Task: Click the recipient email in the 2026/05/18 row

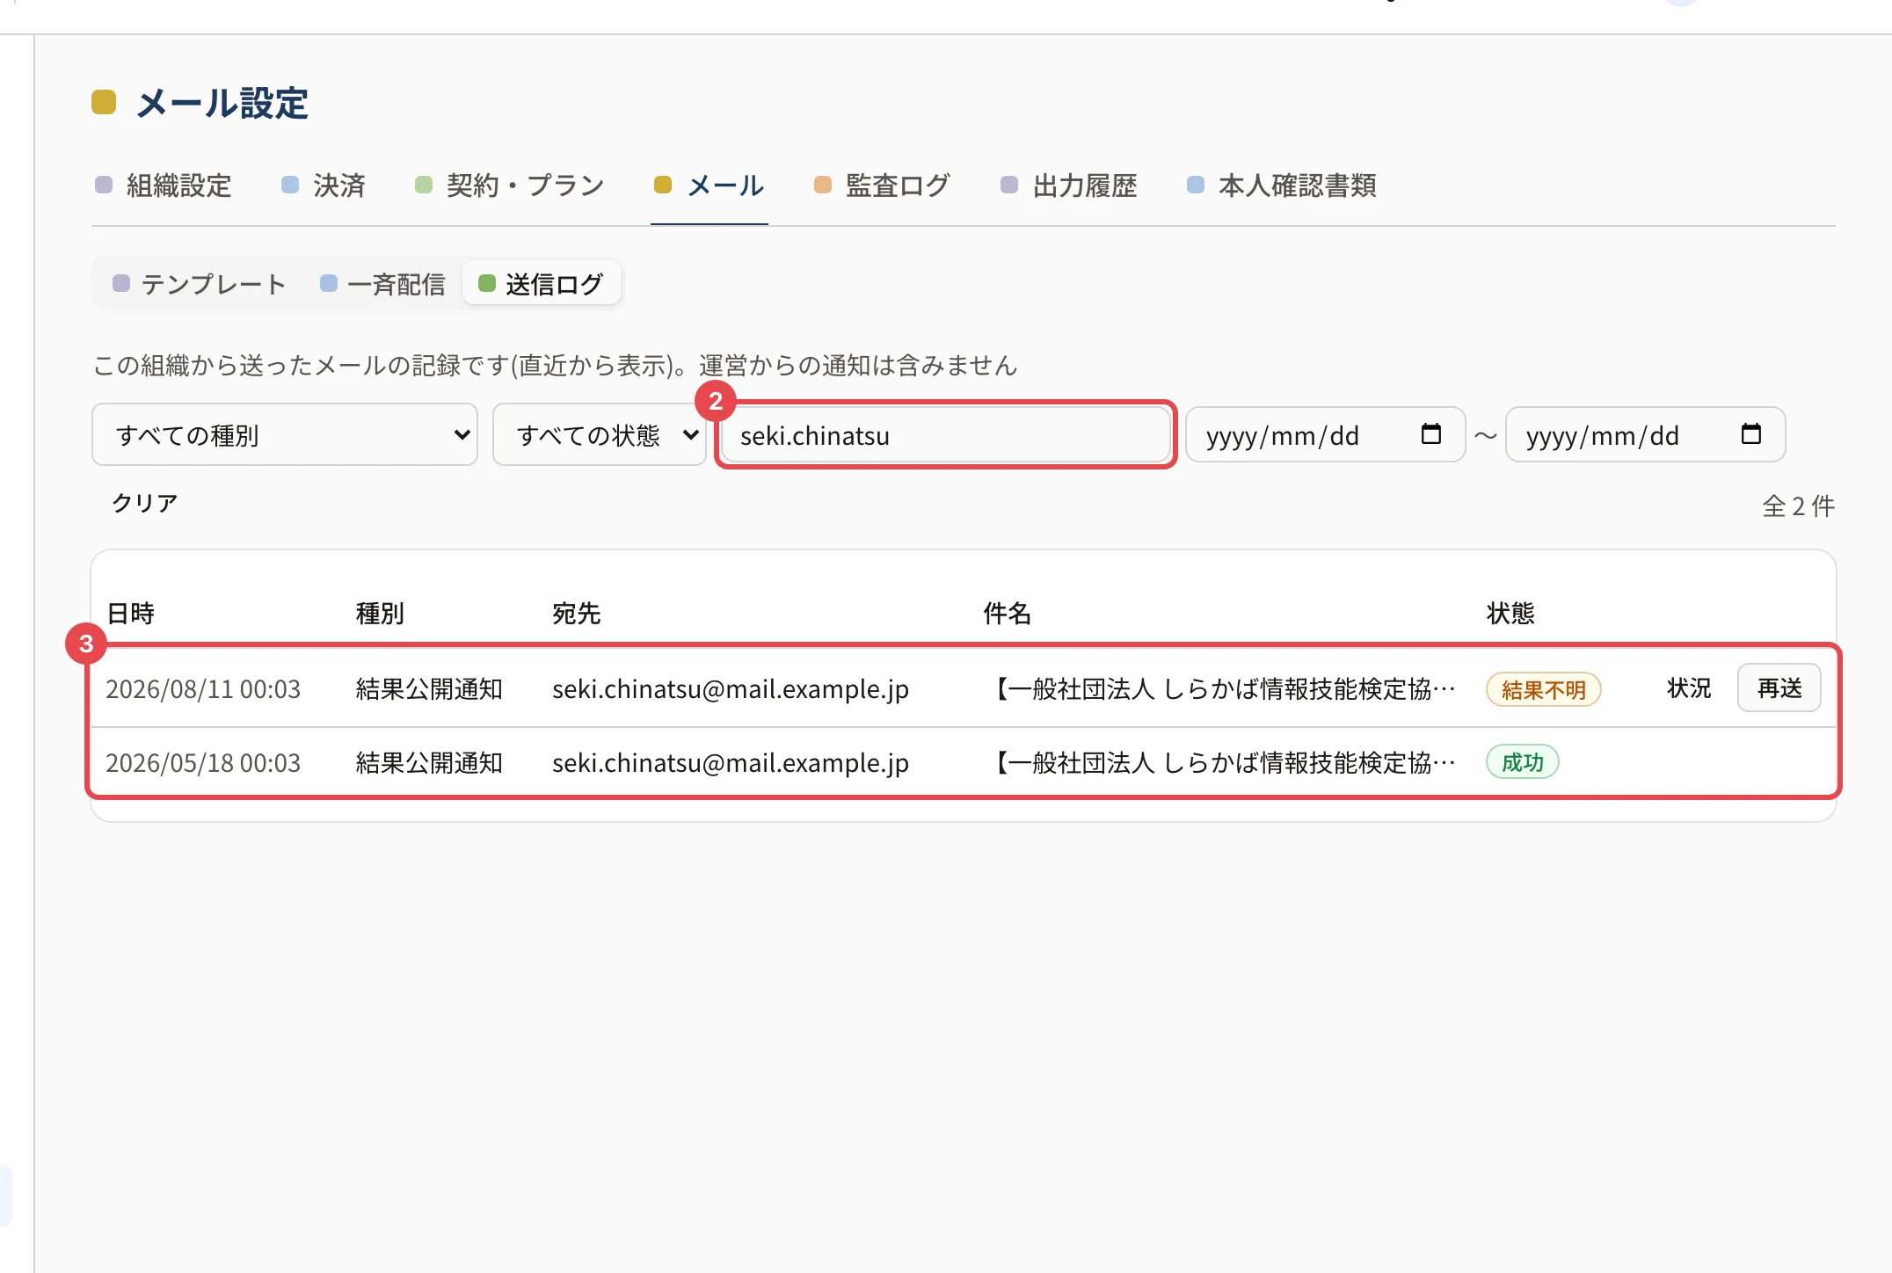Action: pyautogui.click(x=731, y=762)
